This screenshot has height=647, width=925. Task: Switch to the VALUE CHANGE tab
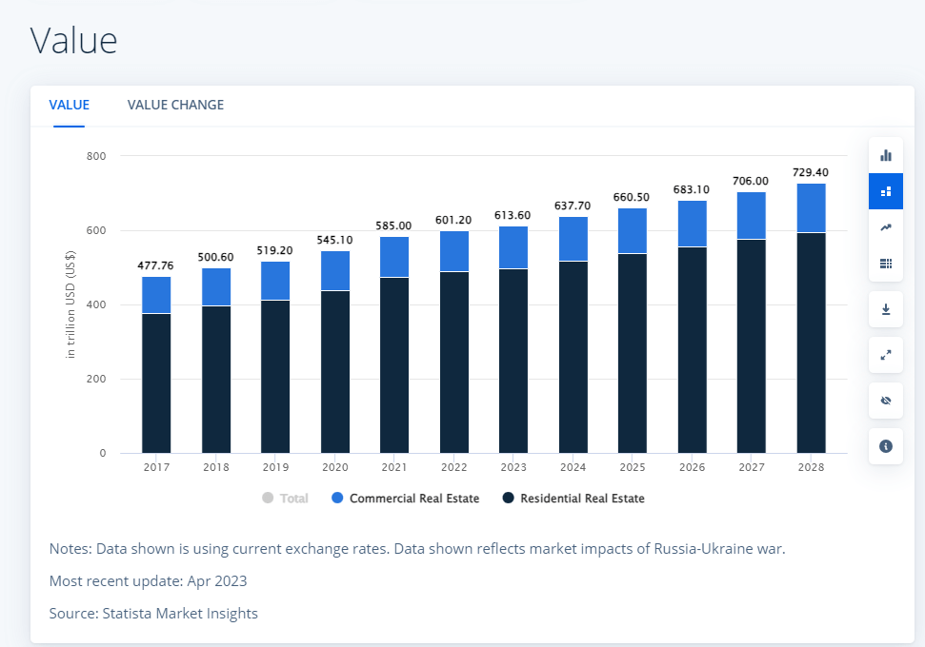[x=175, y=105]
